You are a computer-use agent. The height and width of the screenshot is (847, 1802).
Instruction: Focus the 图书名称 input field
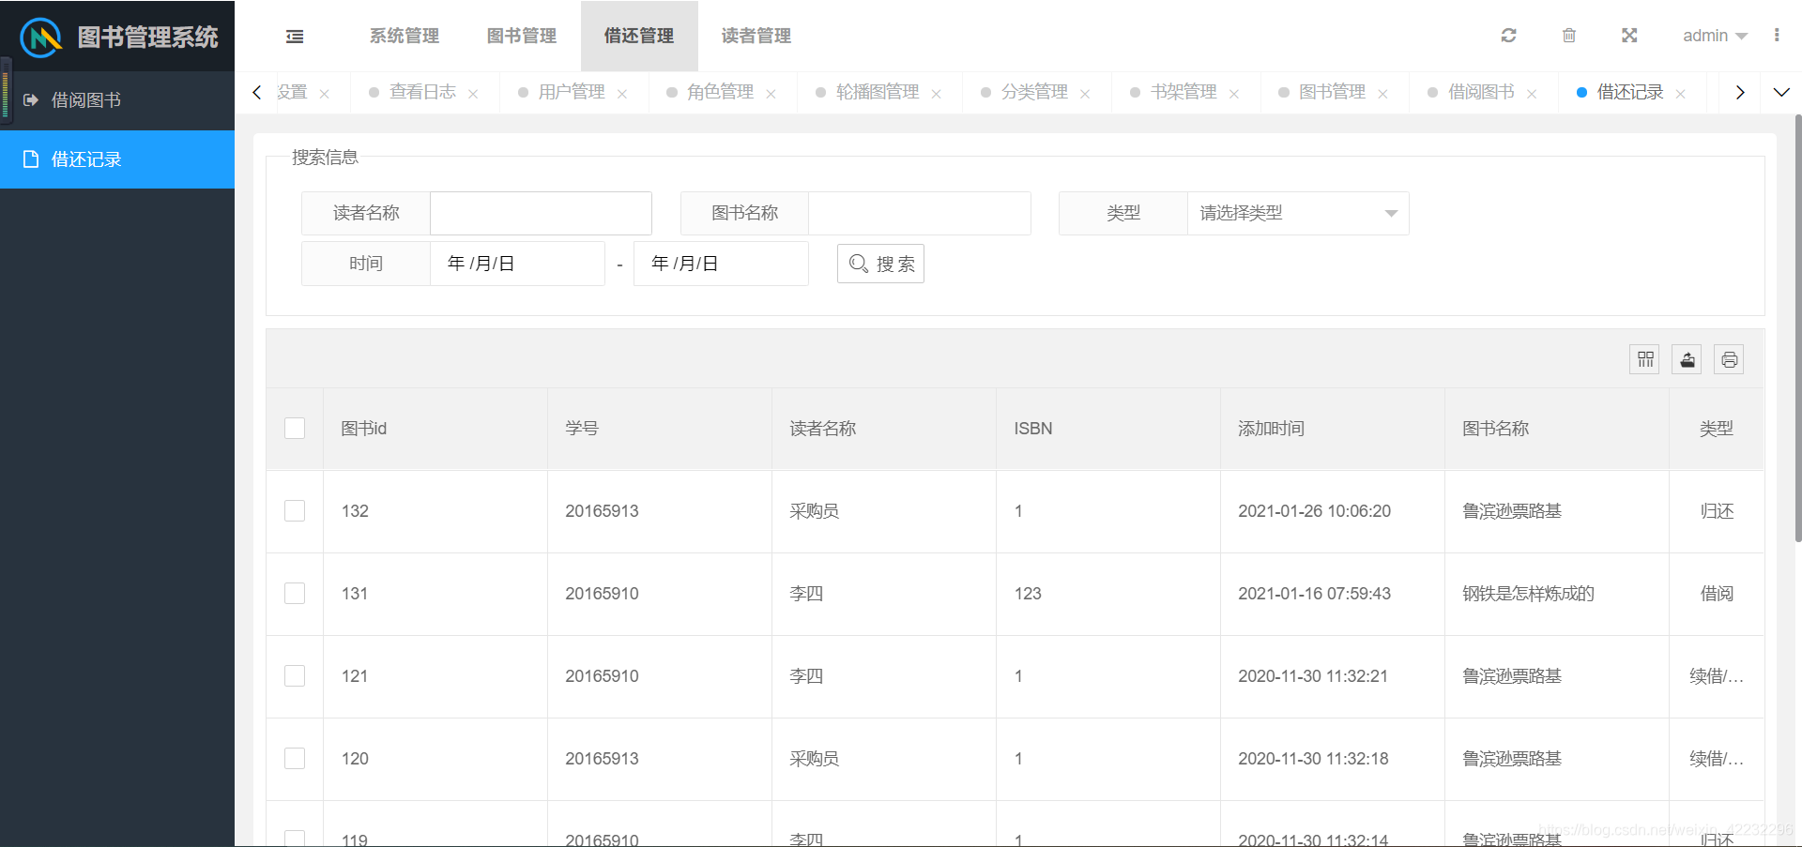point(920,213)
